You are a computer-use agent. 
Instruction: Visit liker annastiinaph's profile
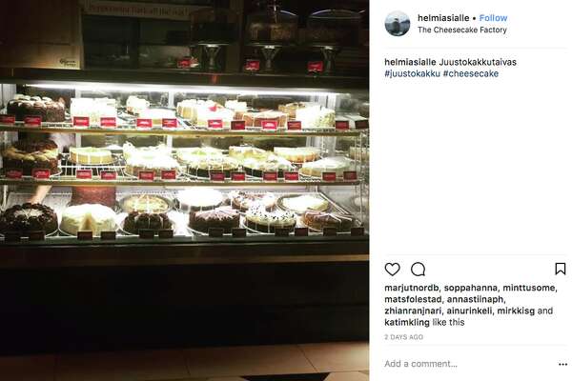pos(475,300)
